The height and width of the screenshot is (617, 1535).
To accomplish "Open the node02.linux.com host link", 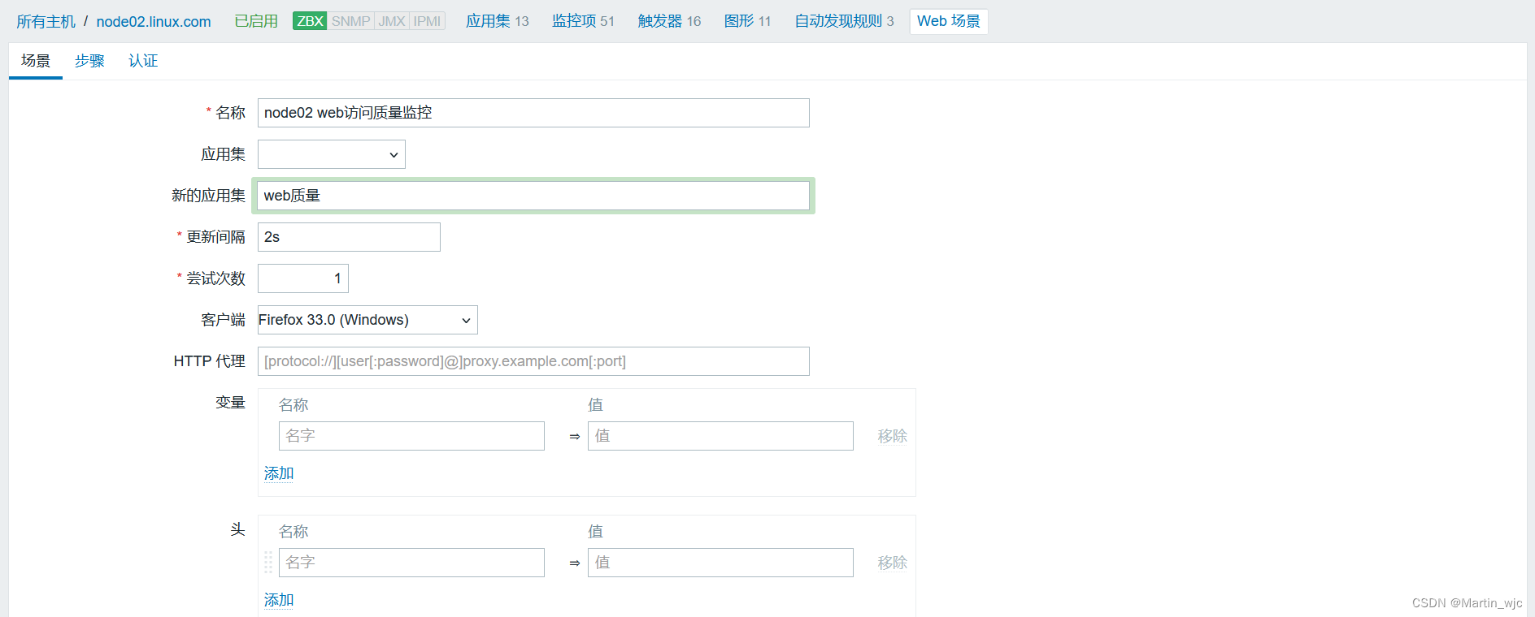I will [154, 21].
